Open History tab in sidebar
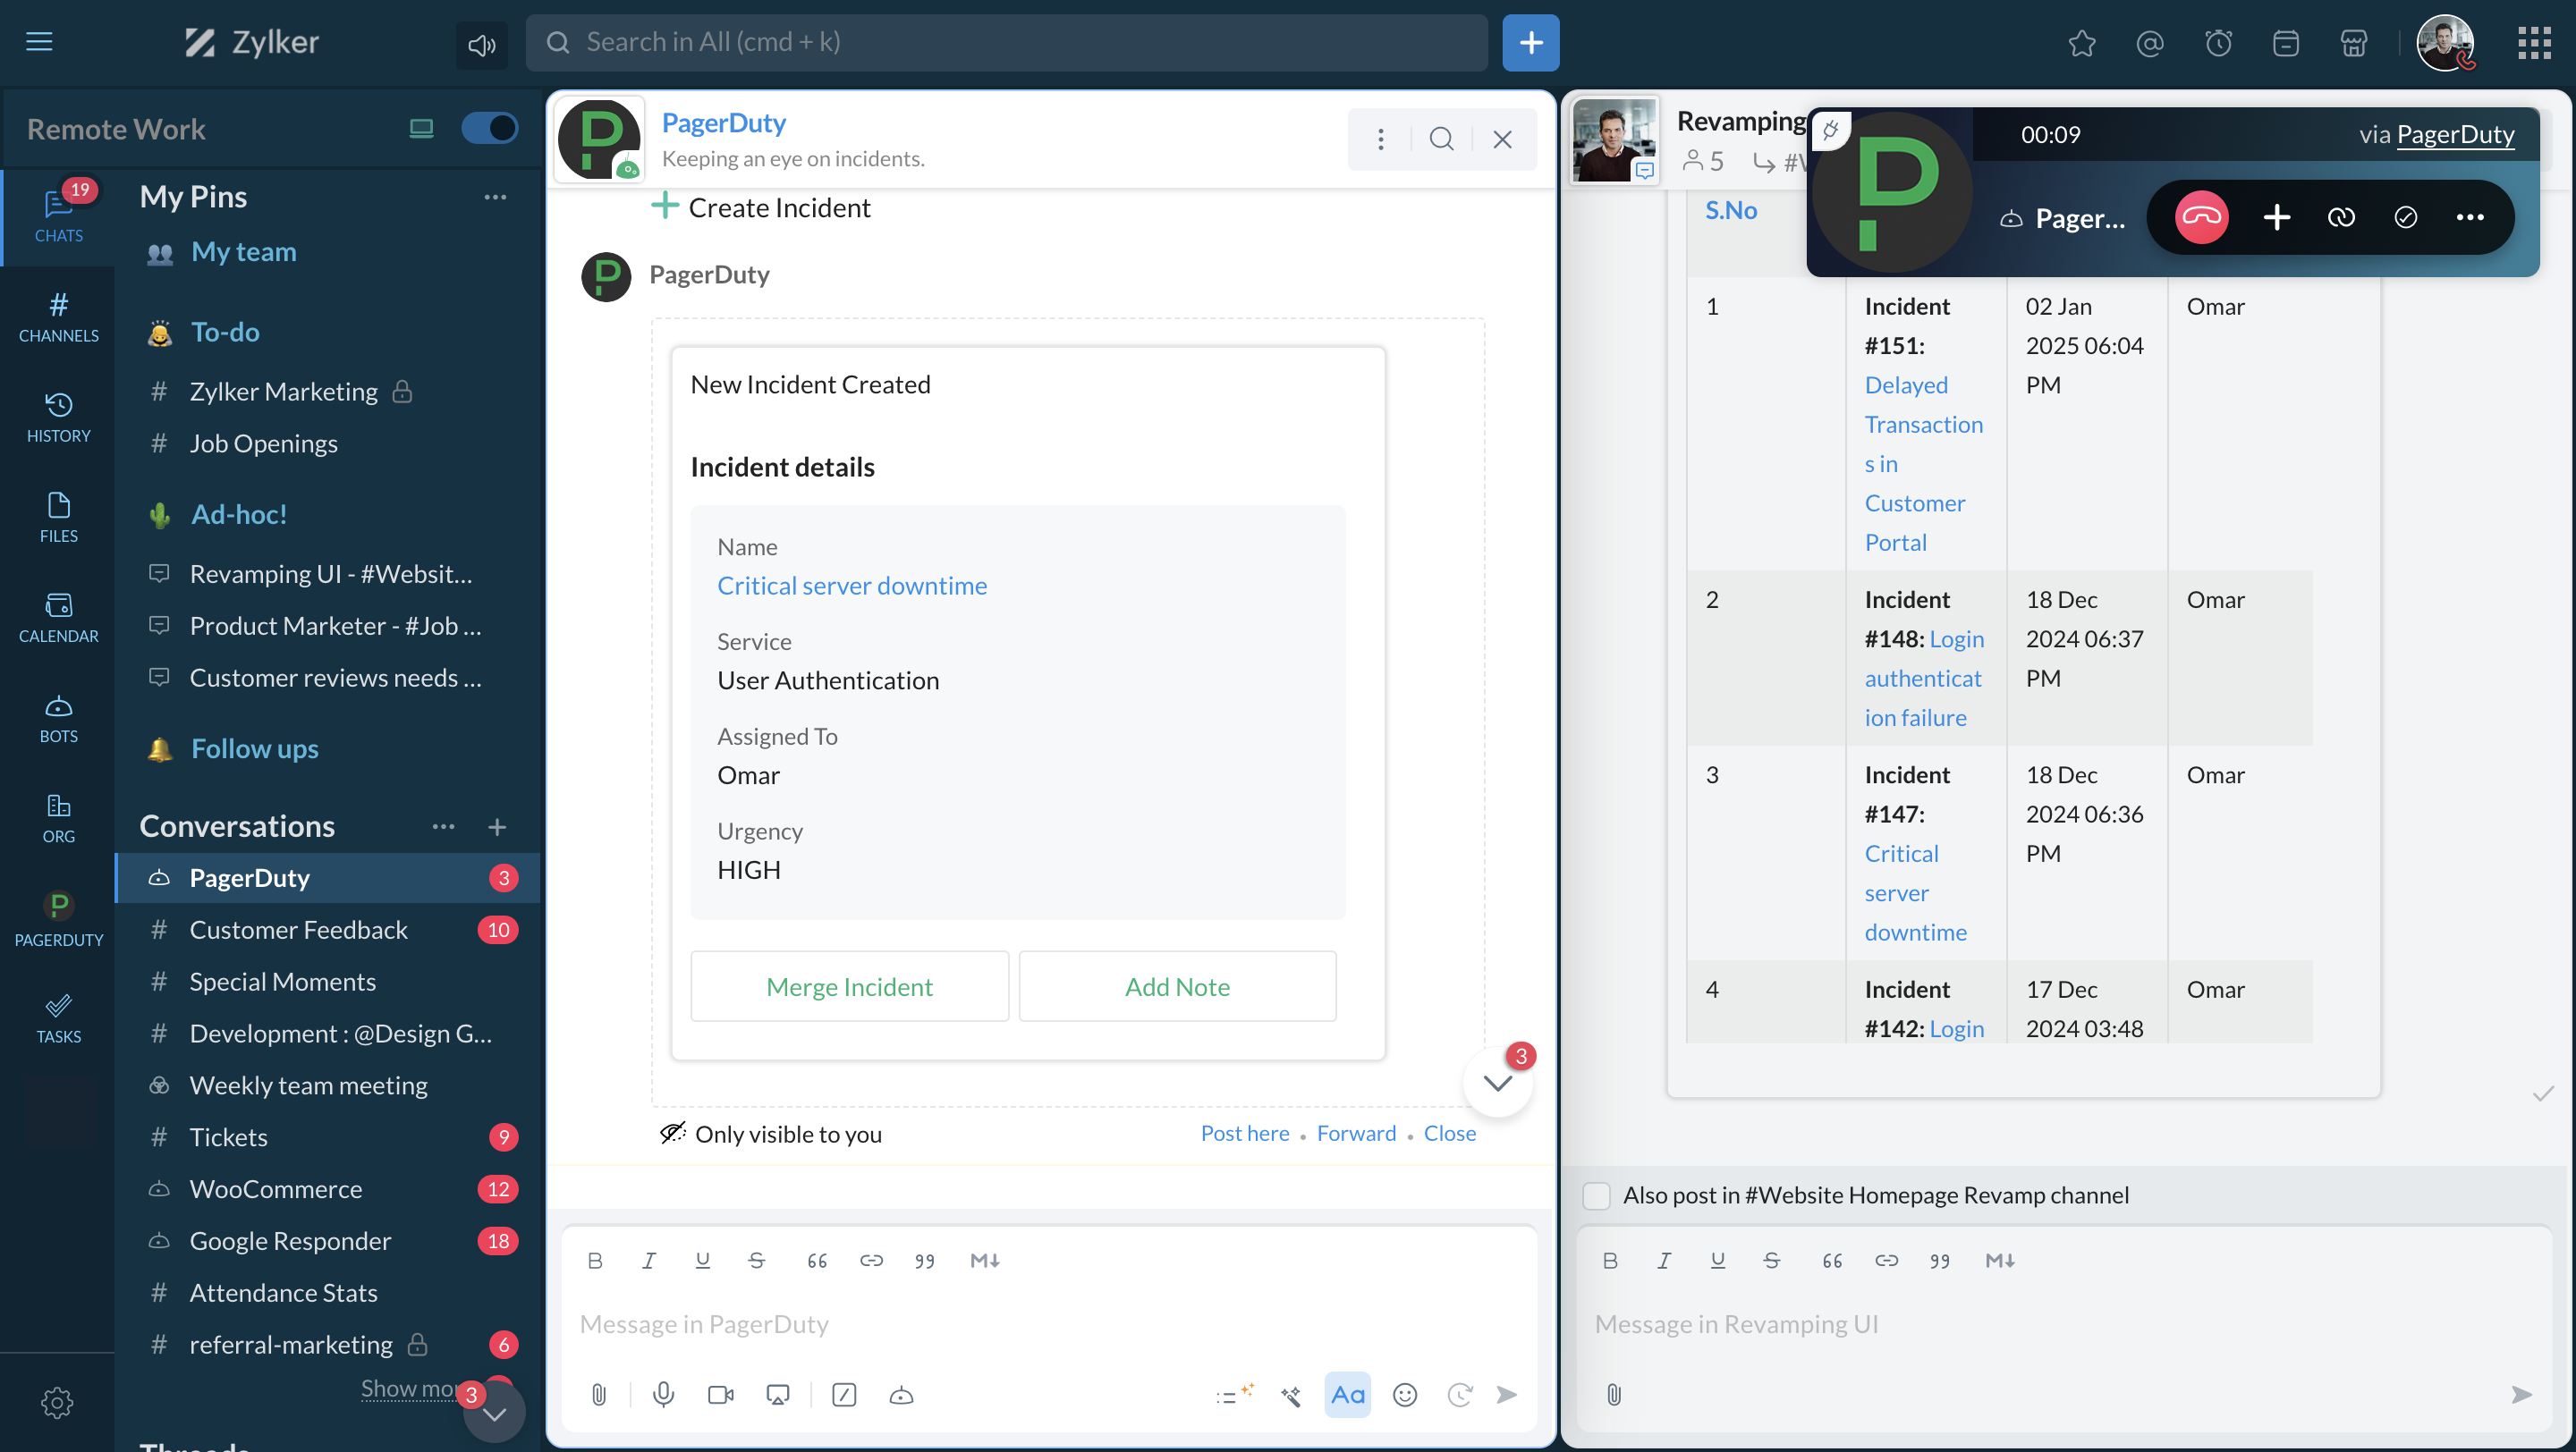This screenshot has height=1452, width=2576. (x=58, y=417)
